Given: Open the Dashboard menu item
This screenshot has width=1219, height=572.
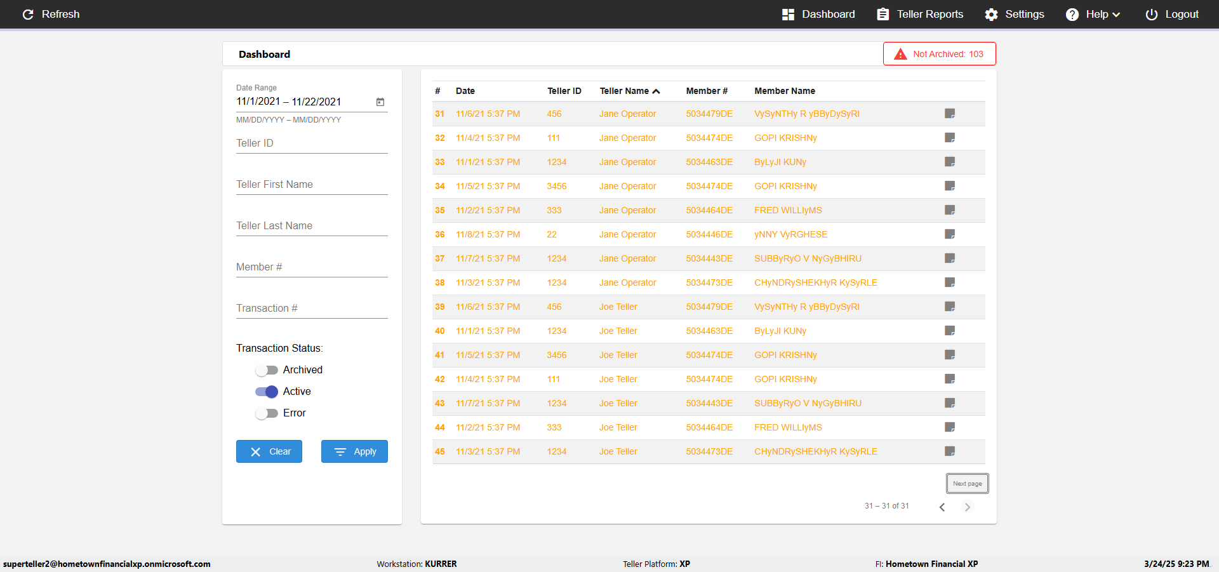Looking at the screenshot, I should (x=818, y=14).
